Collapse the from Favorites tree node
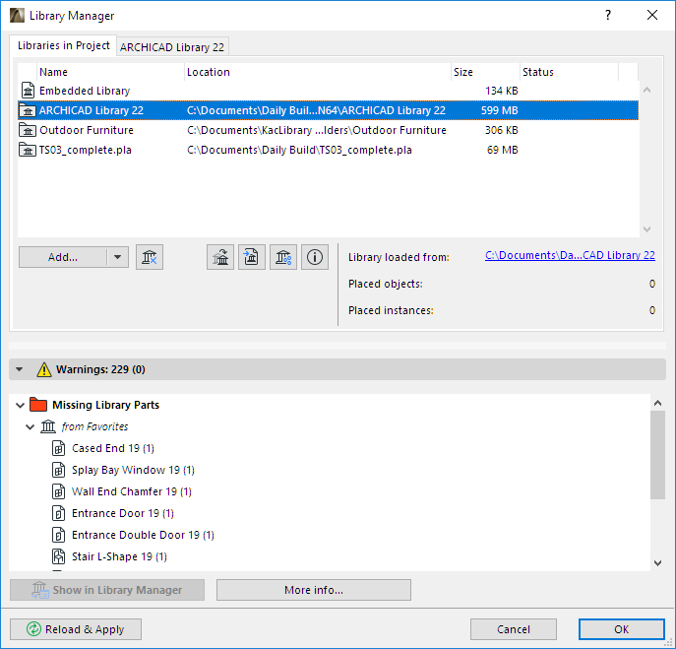The width and height of the screenshot is (676, 649). tap(31, 427)
